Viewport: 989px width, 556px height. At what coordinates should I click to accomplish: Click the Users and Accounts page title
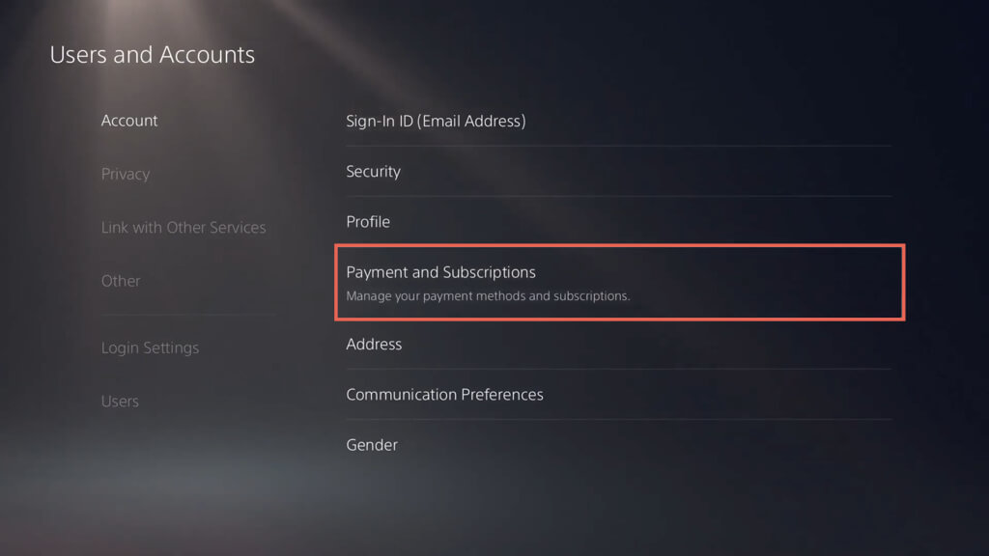[153, 54]
